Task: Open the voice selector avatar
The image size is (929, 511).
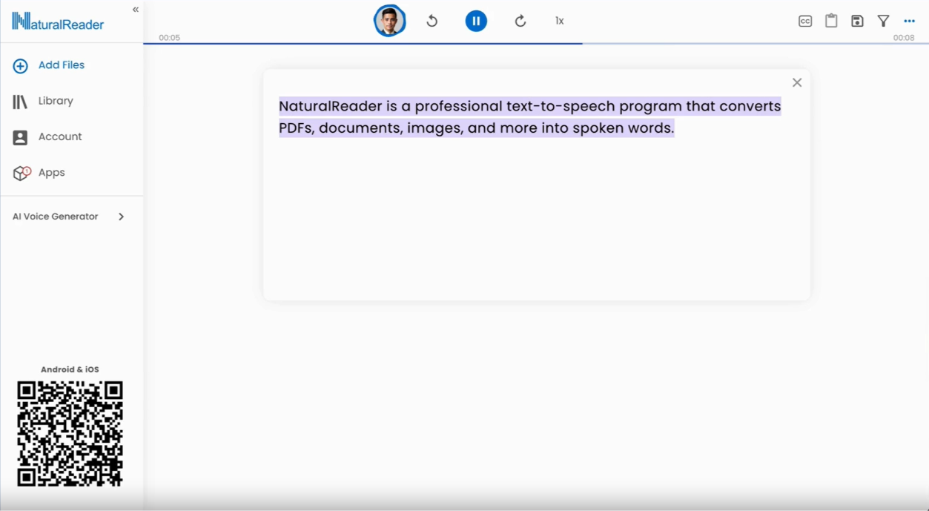Action: 389,21
